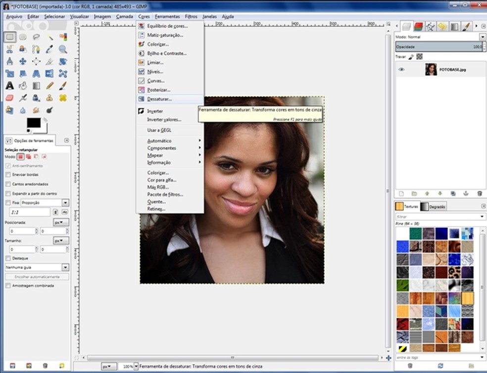Click Dessaturar in the Cores menu
This screenshot has width=487, height=373.
pos(159,99)
